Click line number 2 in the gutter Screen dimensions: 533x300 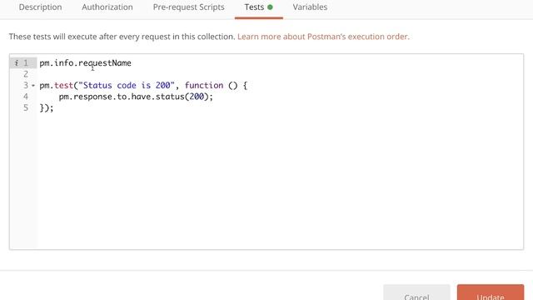point(26,74)
